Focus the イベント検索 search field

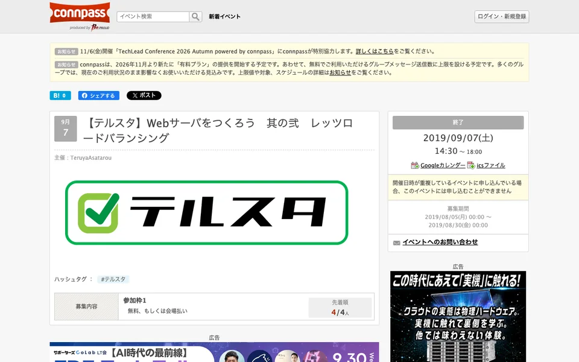pyautogui.click(x=153, y=17)
